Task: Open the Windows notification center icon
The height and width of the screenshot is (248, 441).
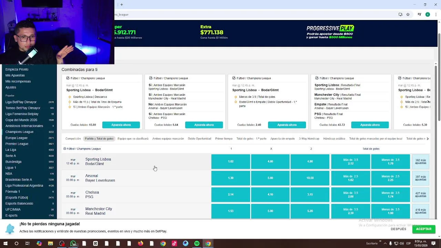Action: (434, 244)
